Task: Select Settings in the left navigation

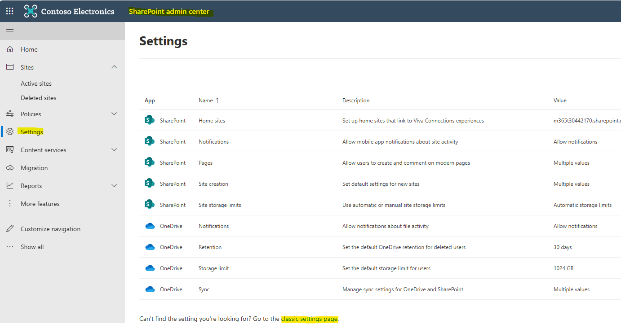Action: coord(32,132)
